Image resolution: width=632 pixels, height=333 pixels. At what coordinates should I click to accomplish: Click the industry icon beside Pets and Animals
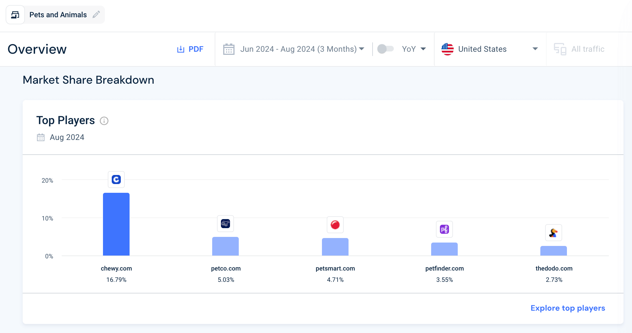15,14
